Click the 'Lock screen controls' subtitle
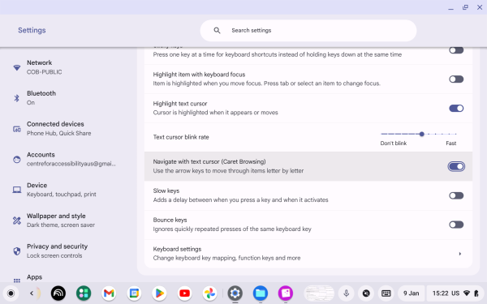Image resolution: width=487 pixels, height=304 pixels. coord(54,256)
